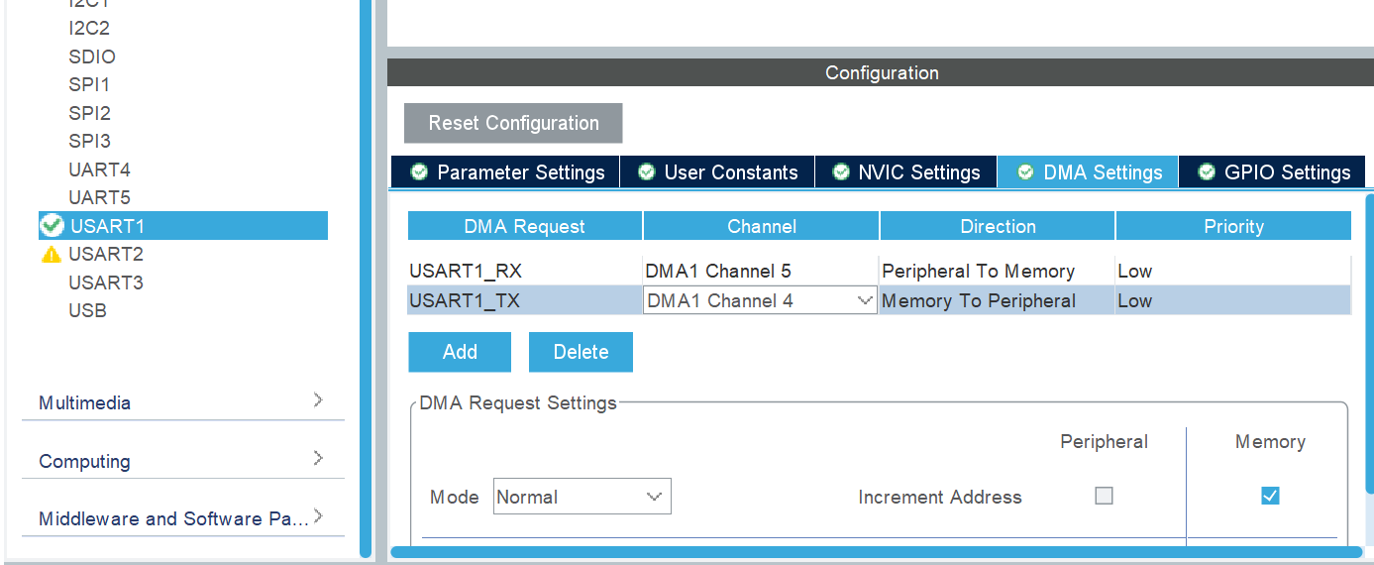Select the USART1_RX DMA request row

pos(525,271)
